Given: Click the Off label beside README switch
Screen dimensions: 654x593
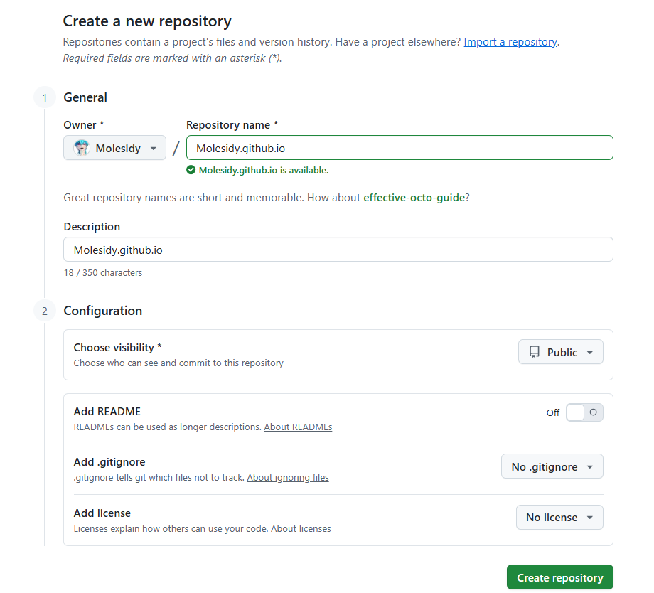Looking at the screenshot, I should [553, 412].
